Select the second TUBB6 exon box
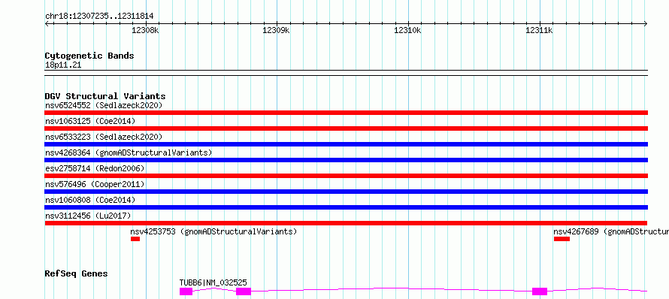The width and height of the screenshot is (669, 299). point(244,291)
